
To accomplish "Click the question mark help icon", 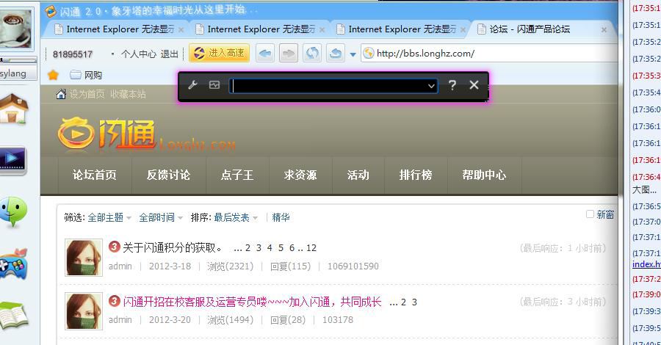I will [452, 85].
